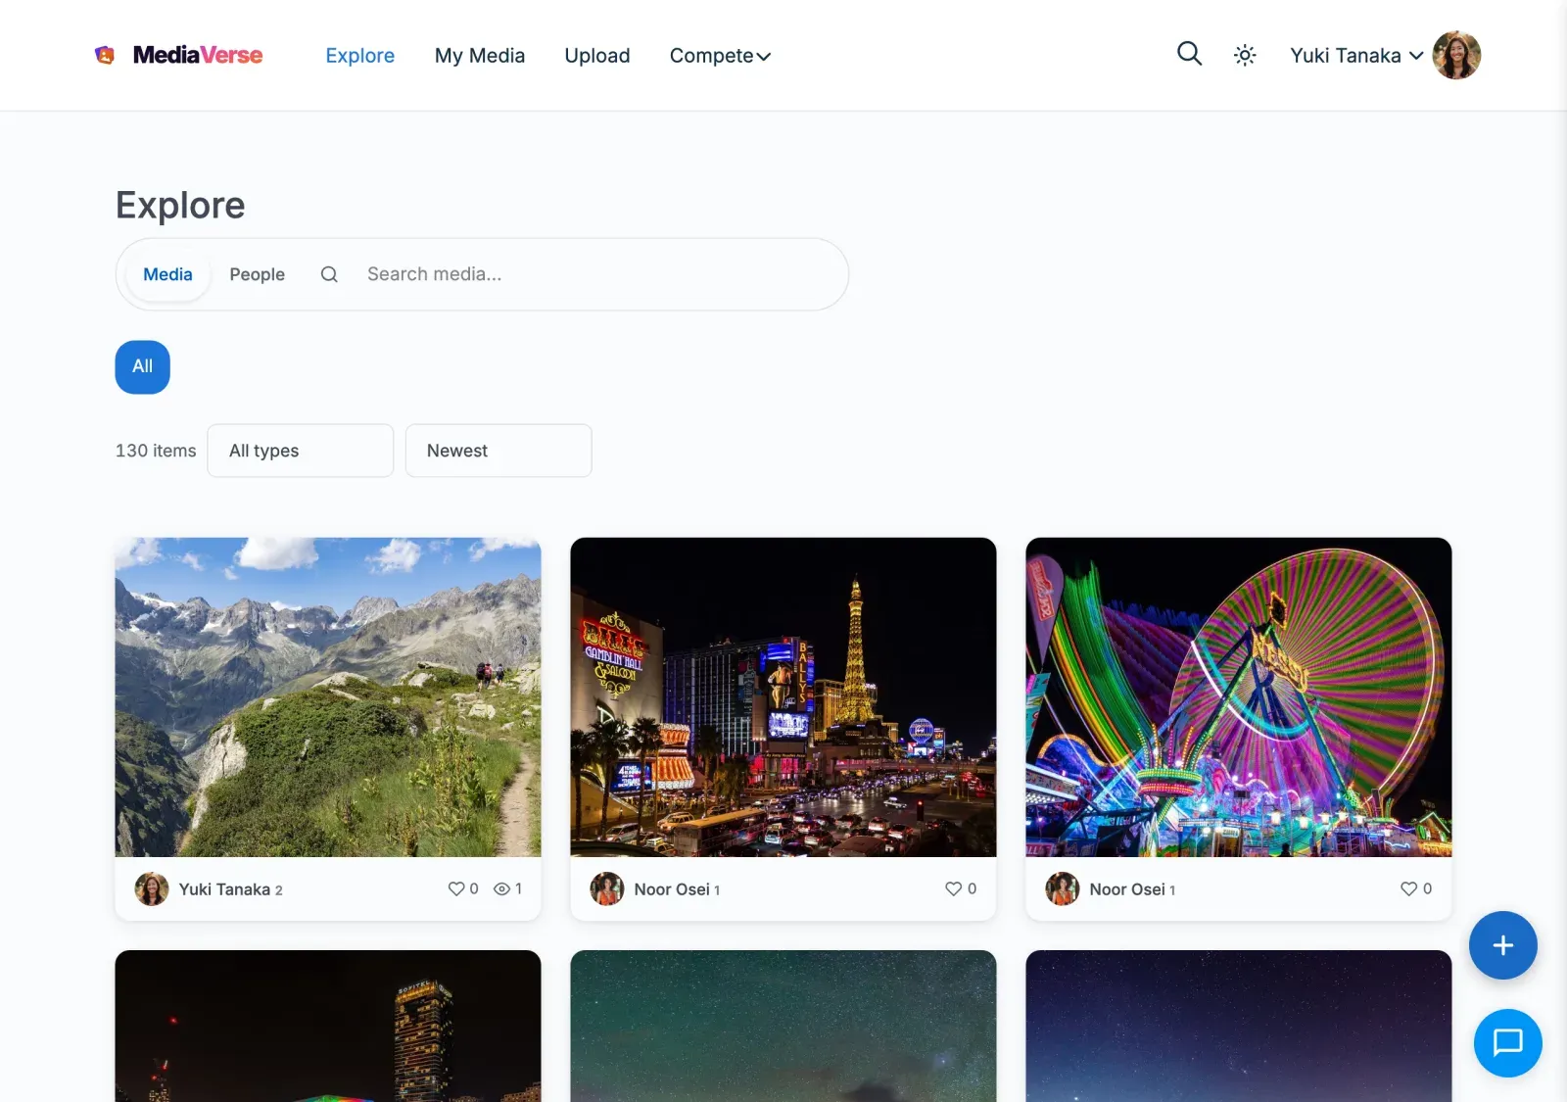Toggle light/dark theme sun icon
Screen dimensions: 1567x1102
pos(1245,56)
